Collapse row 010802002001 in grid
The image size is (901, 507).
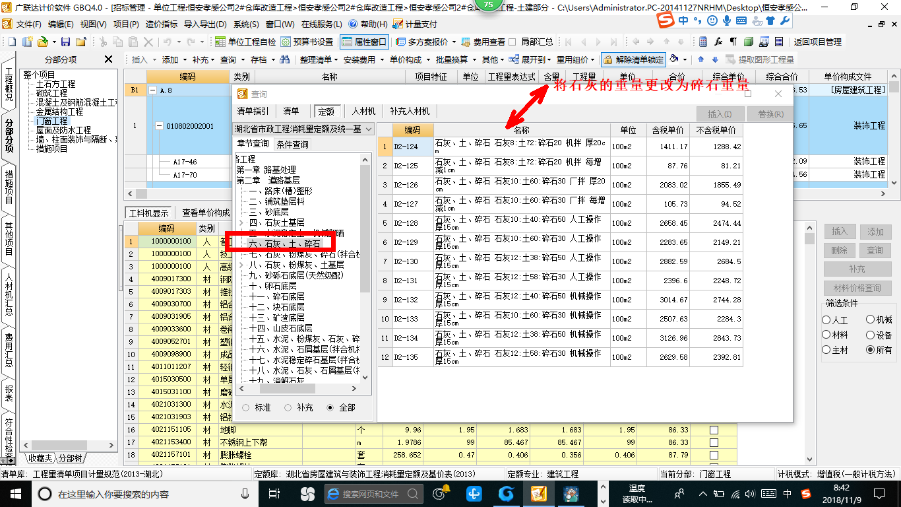pos(159,125)
